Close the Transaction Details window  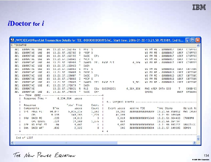point(198,40)
